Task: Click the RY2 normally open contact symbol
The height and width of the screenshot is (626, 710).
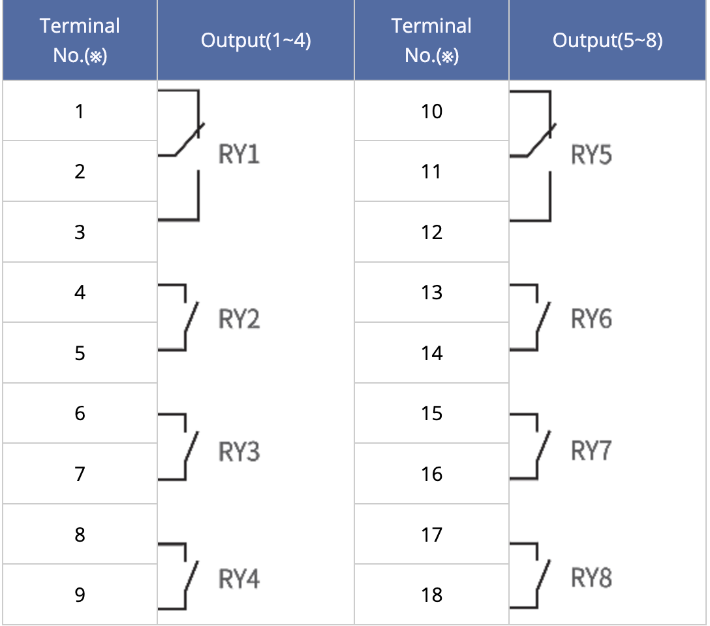Action: pyautogui.click(x=178, y=318)
